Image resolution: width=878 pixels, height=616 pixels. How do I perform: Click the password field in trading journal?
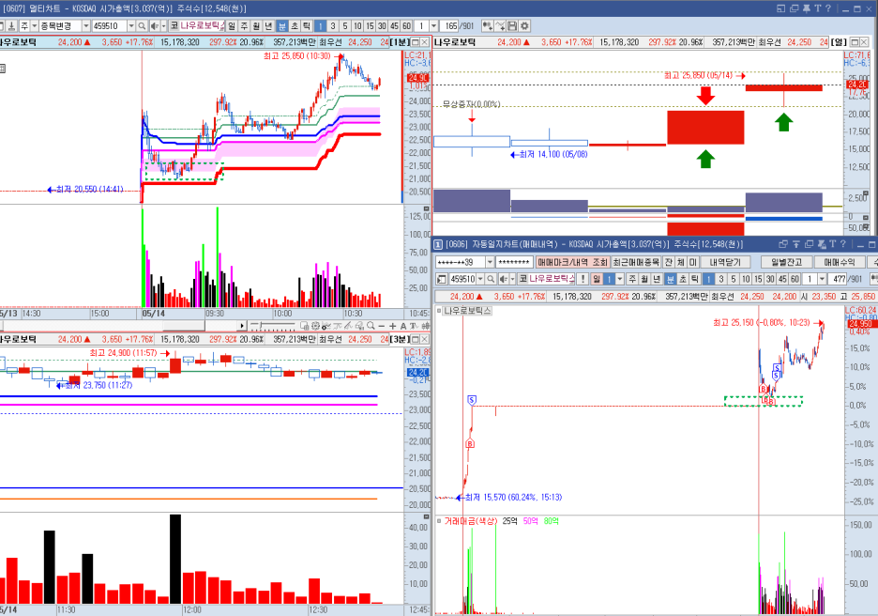tap(514, 262)
